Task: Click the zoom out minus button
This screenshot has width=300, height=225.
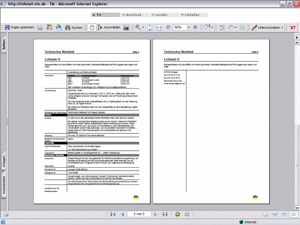Action: coord(168,27)
